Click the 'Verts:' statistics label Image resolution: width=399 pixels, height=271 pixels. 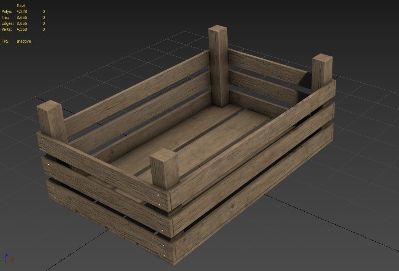7,29
